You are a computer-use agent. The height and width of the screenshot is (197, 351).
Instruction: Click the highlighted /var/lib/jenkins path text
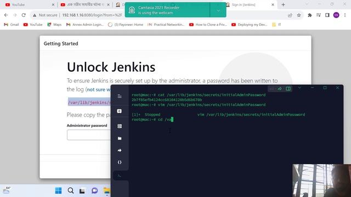pyautogui.click(x=89, y=102)
